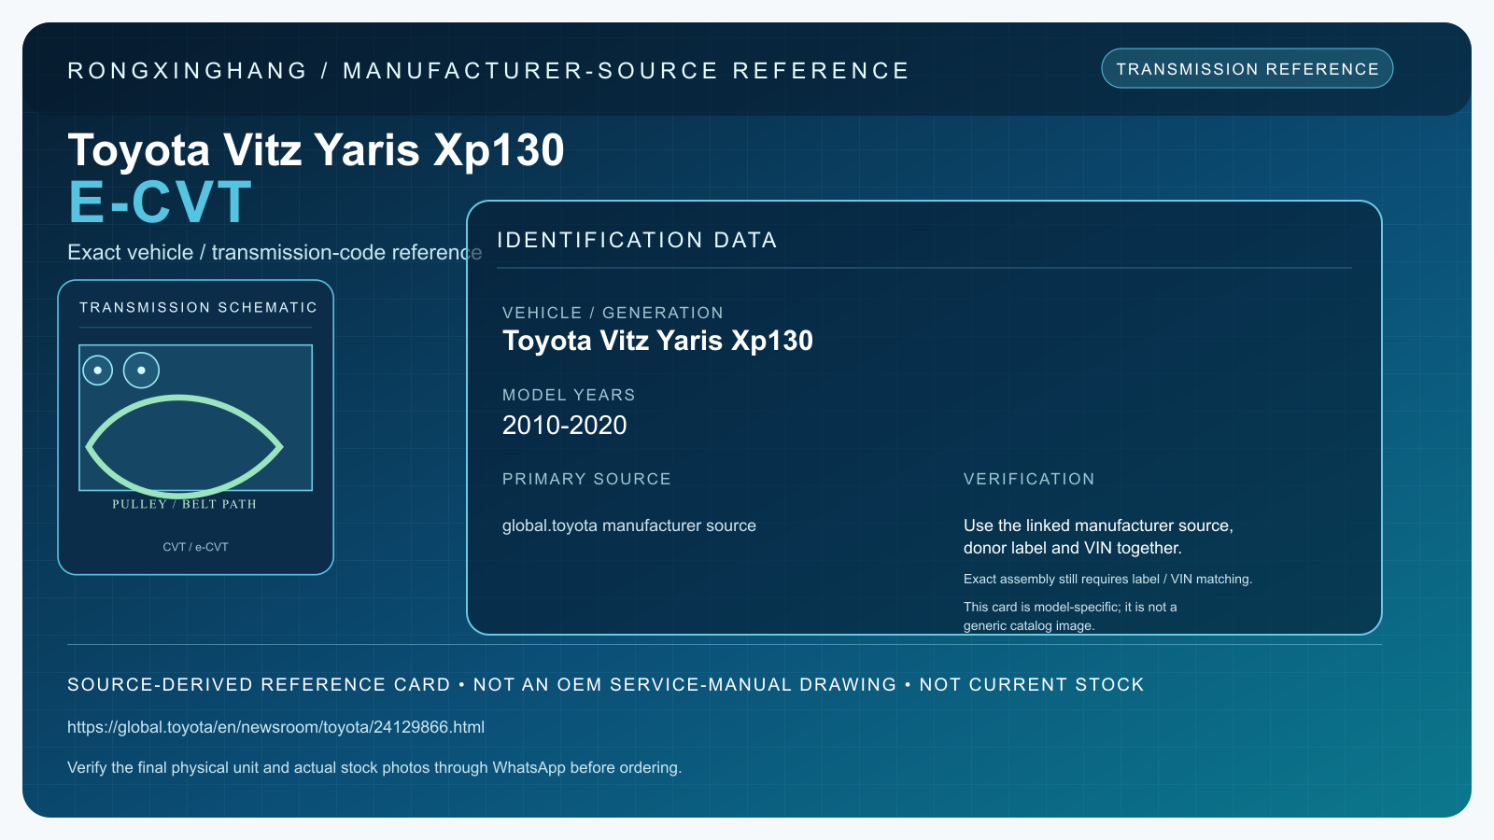Click the "This card is model-specific" note
The width and height of the screenshot is (1494, 840).
pos(1070,616)
